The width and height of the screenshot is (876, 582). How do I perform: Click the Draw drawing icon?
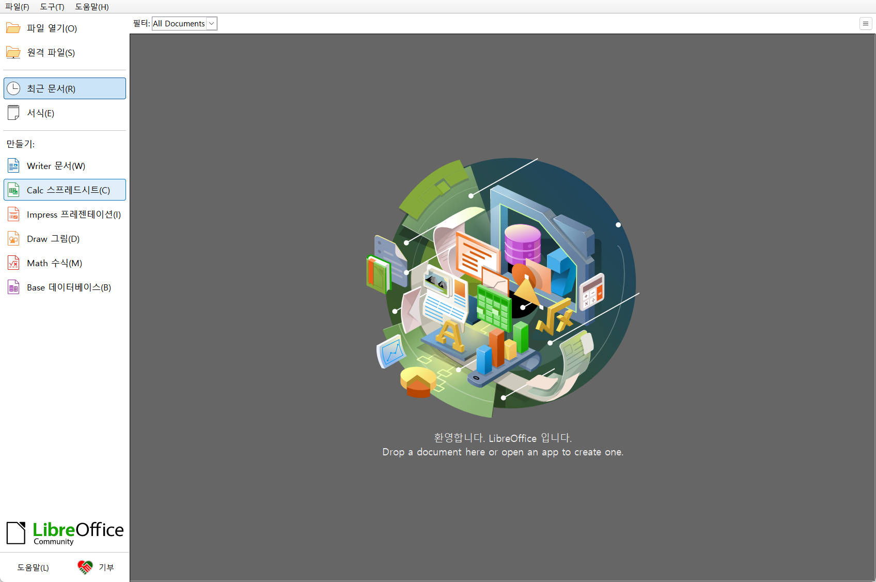[x=13, y=238]
